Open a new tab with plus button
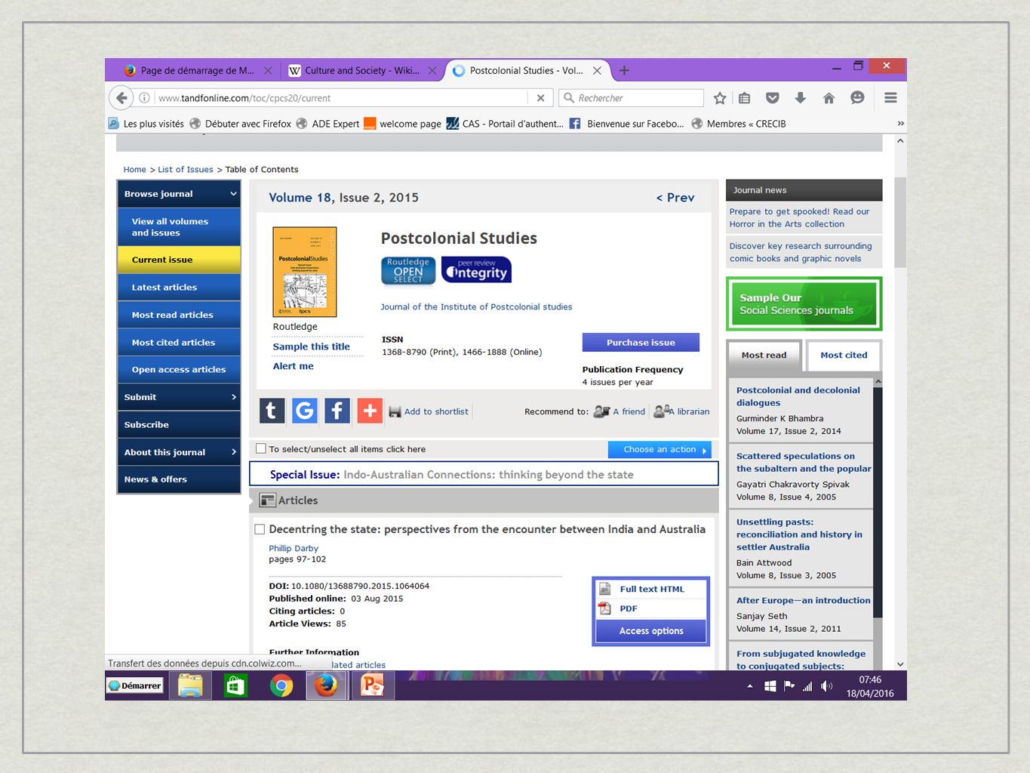This screenshot has height=773, width=1030. coord(624,70)
